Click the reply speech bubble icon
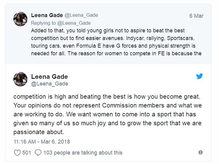This screenshot has height=164, width=219. (x=38, y=153)
